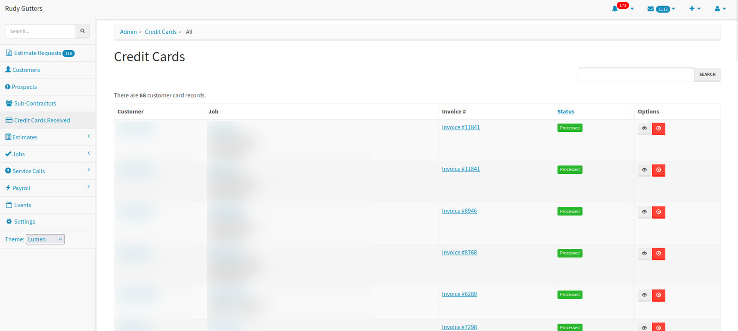Viewport: 738px width, 331px height.
Task: Open the Prospects section
Action: pos(21,87)
